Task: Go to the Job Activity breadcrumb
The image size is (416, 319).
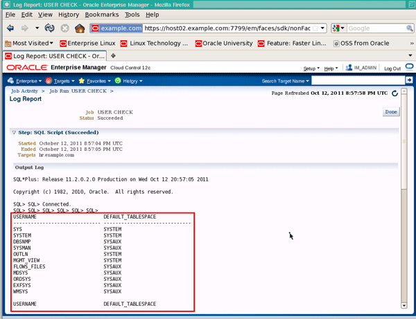Action: 24,91
